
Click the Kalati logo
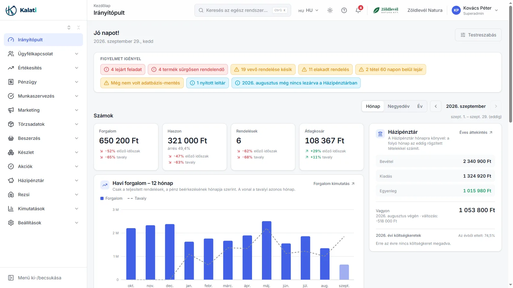coord(21,10)
